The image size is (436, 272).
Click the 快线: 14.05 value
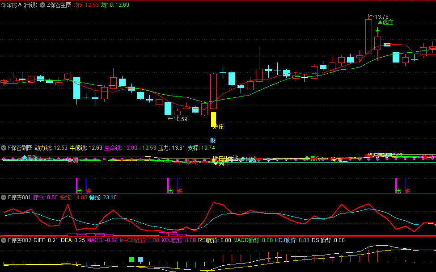(73, 197)
